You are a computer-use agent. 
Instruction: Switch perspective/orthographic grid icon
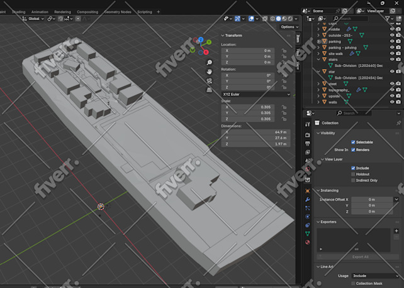(209, 90)
